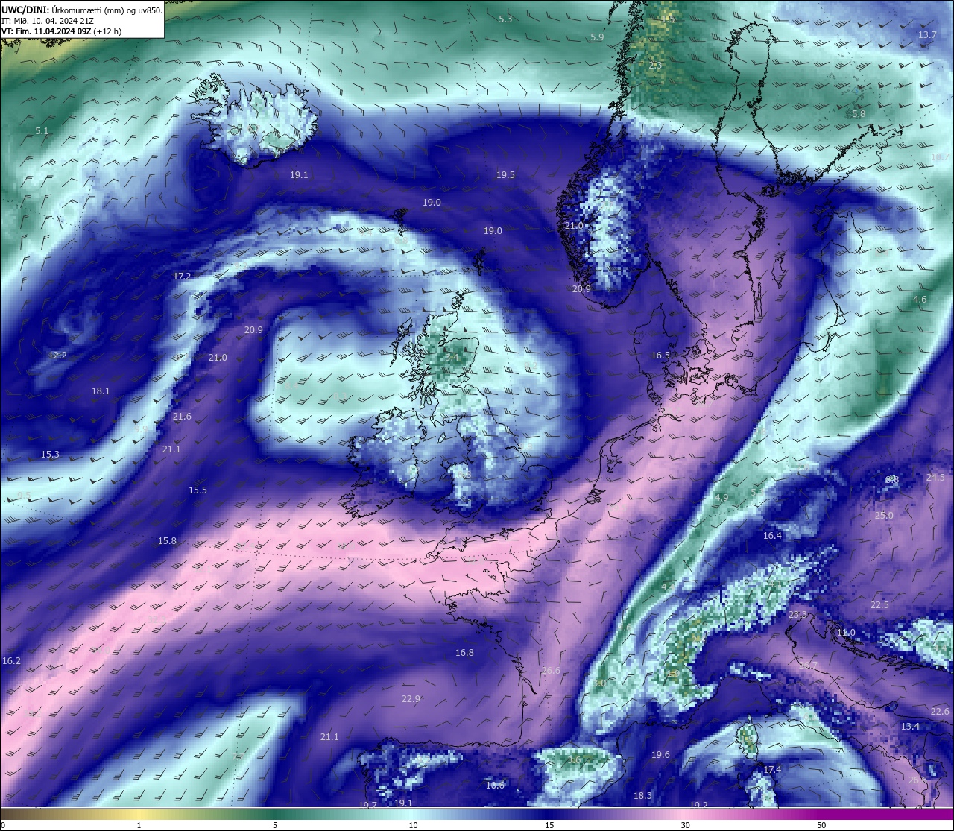Click the map value 19.5
The height and width of the screenshot is (831, 954).
[505, 174]
